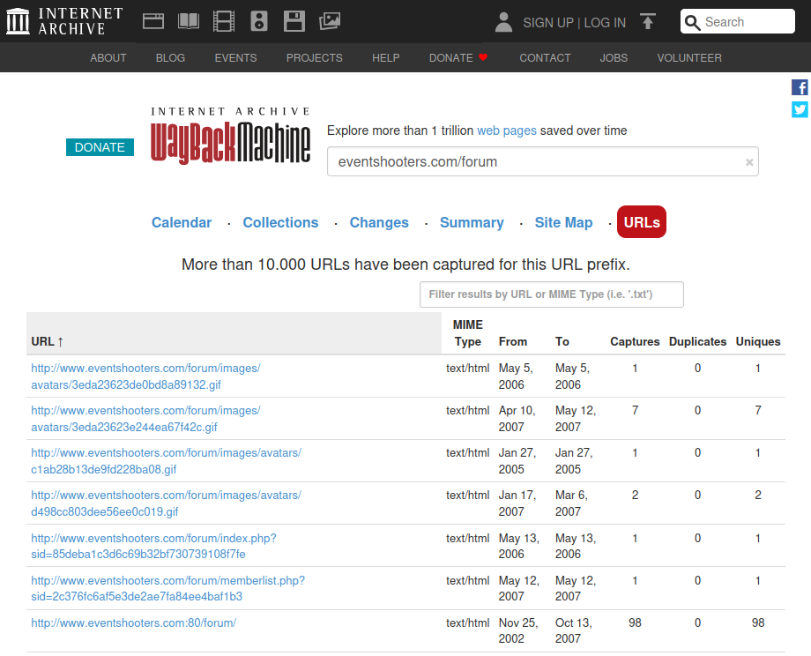Switch to the Site Map tab

(x=563, y=222)
